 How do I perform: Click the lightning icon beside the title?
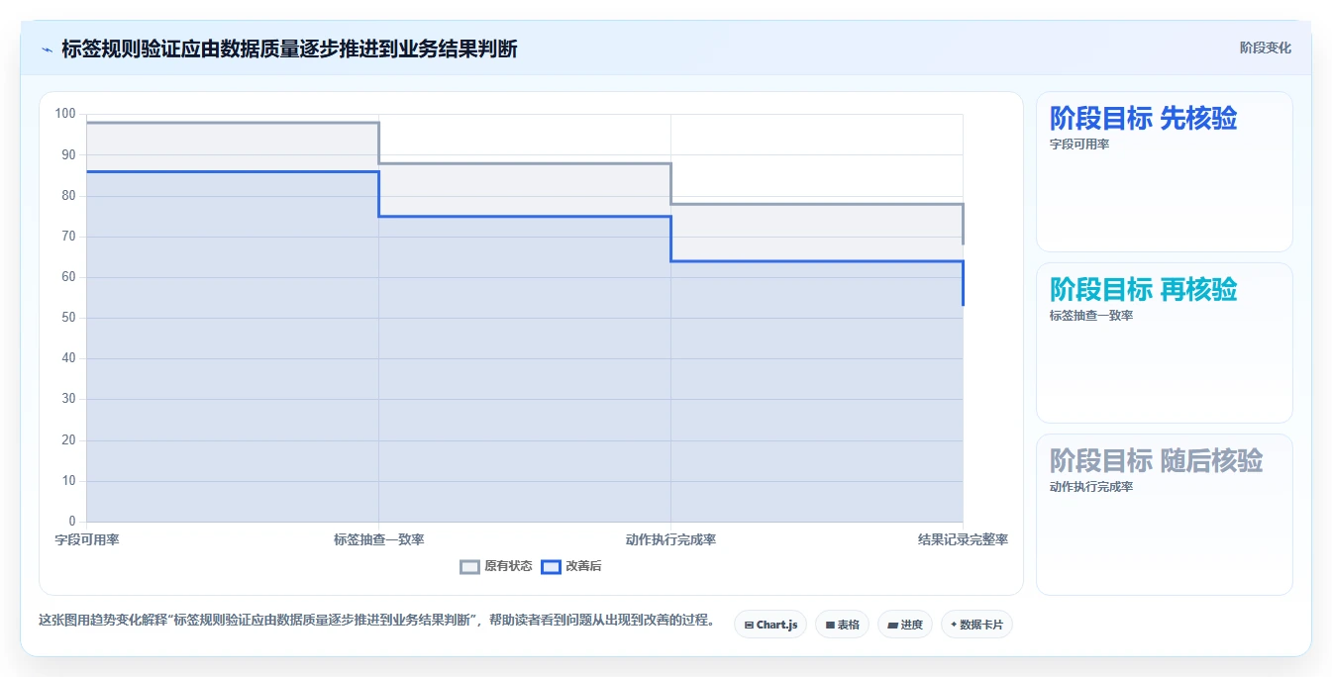[48, 48]
